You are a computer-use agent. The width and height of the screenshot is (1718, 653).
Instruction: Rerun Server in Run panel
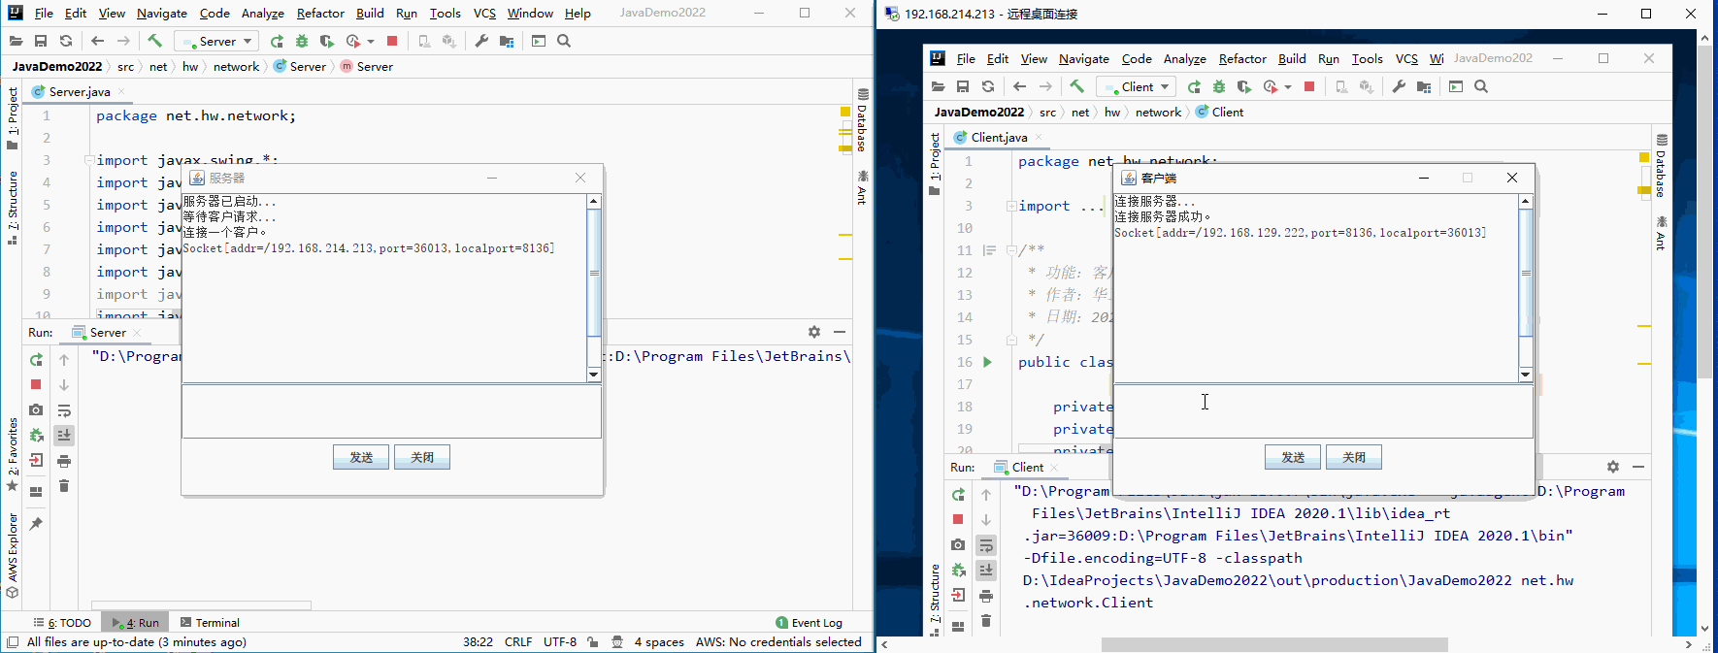(36, 360)
